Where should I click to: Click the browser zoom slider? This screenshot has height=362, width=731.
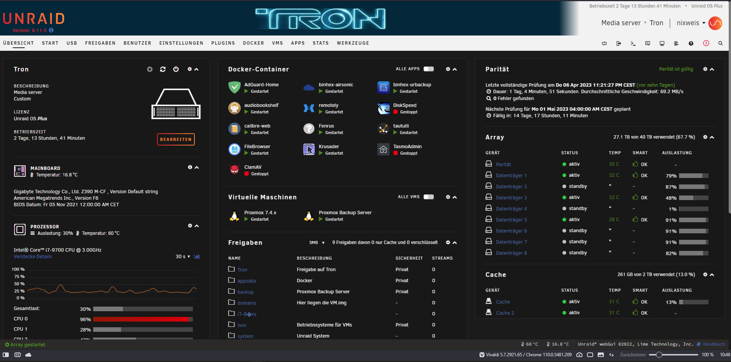point(673,355)
